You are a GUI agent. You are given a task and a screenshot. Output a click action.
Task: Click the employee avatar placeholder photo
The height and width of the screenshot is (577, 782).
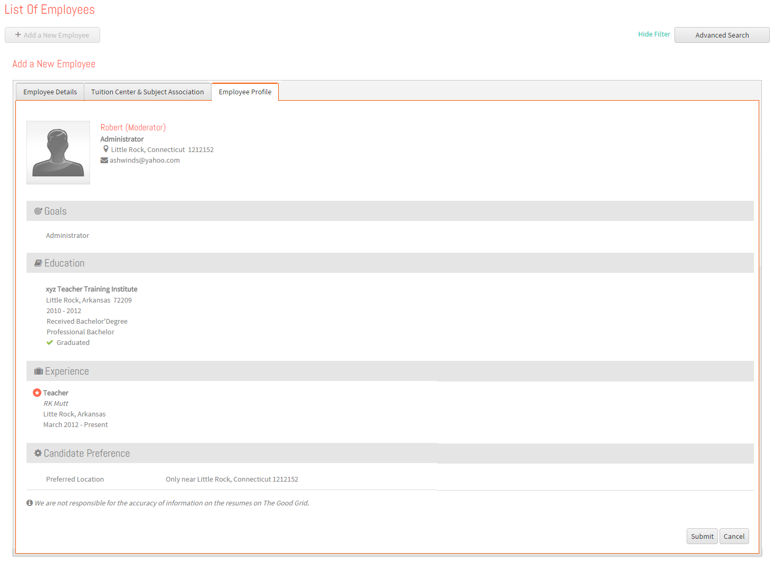pos(58,153)
